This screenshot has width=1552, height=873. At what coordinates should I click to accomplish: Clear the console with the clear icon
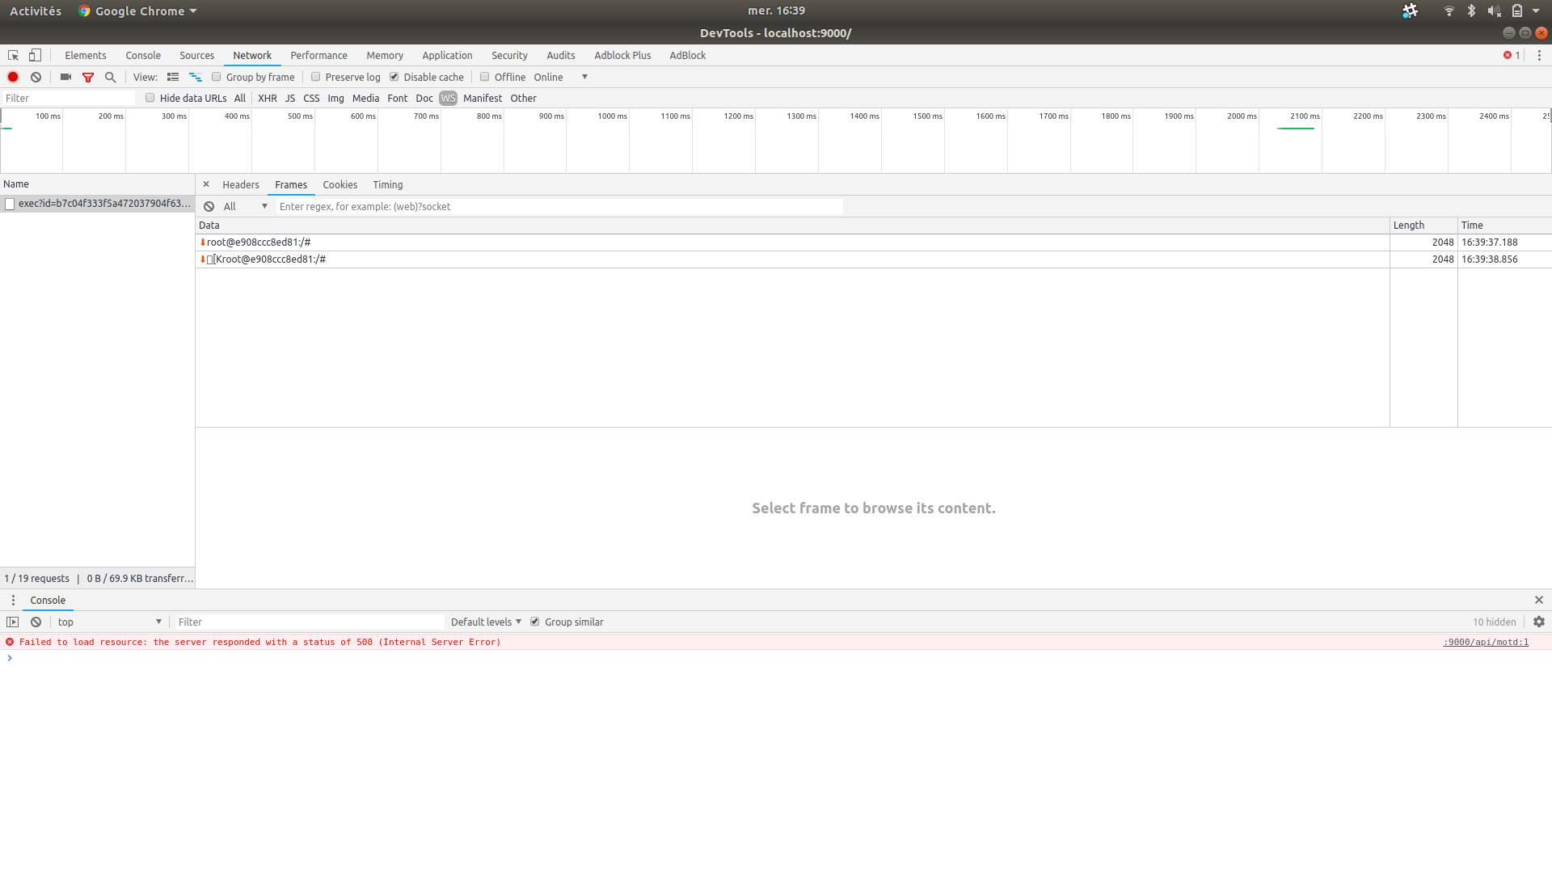(36, 622)
